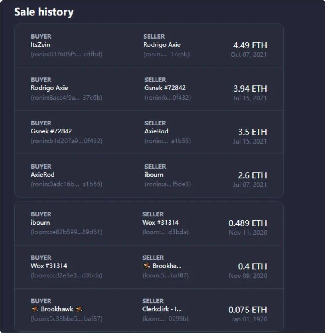Select the ronin:837605f5 buyer address
The width and height of the screenshot is (325, 333).
67,54
